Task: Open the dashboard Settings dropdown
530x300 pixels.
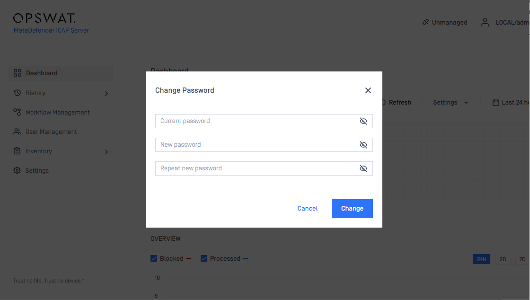Action: coord(450,102)
